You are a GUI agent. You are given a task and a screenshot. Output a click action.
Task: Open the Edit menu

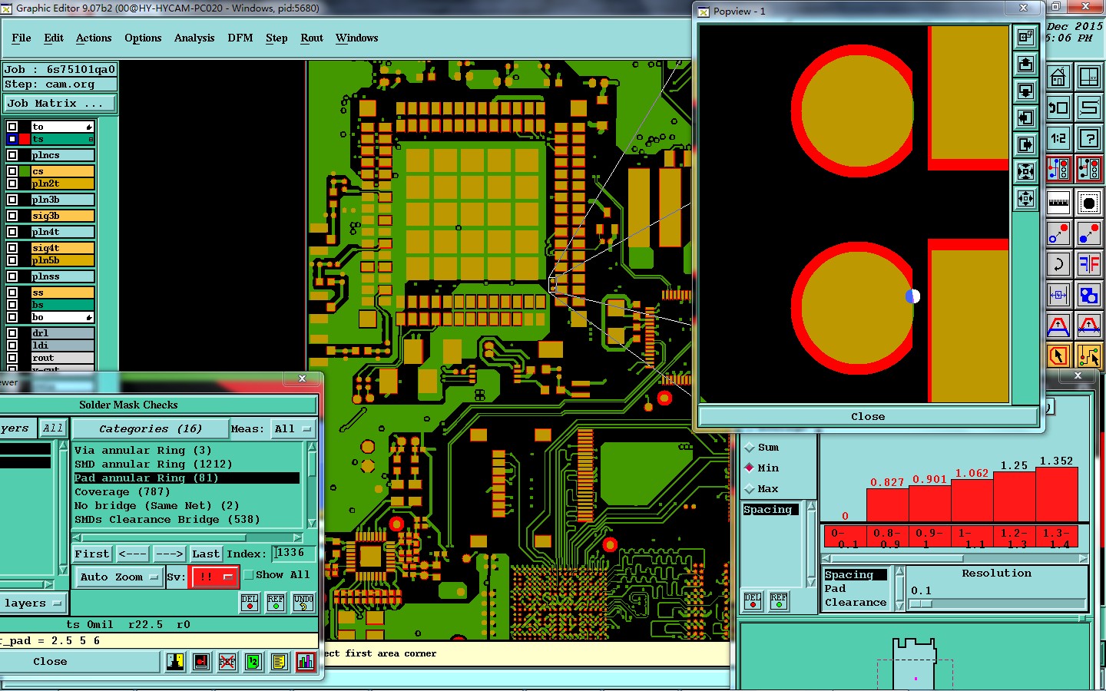click(x=54, y=38)
